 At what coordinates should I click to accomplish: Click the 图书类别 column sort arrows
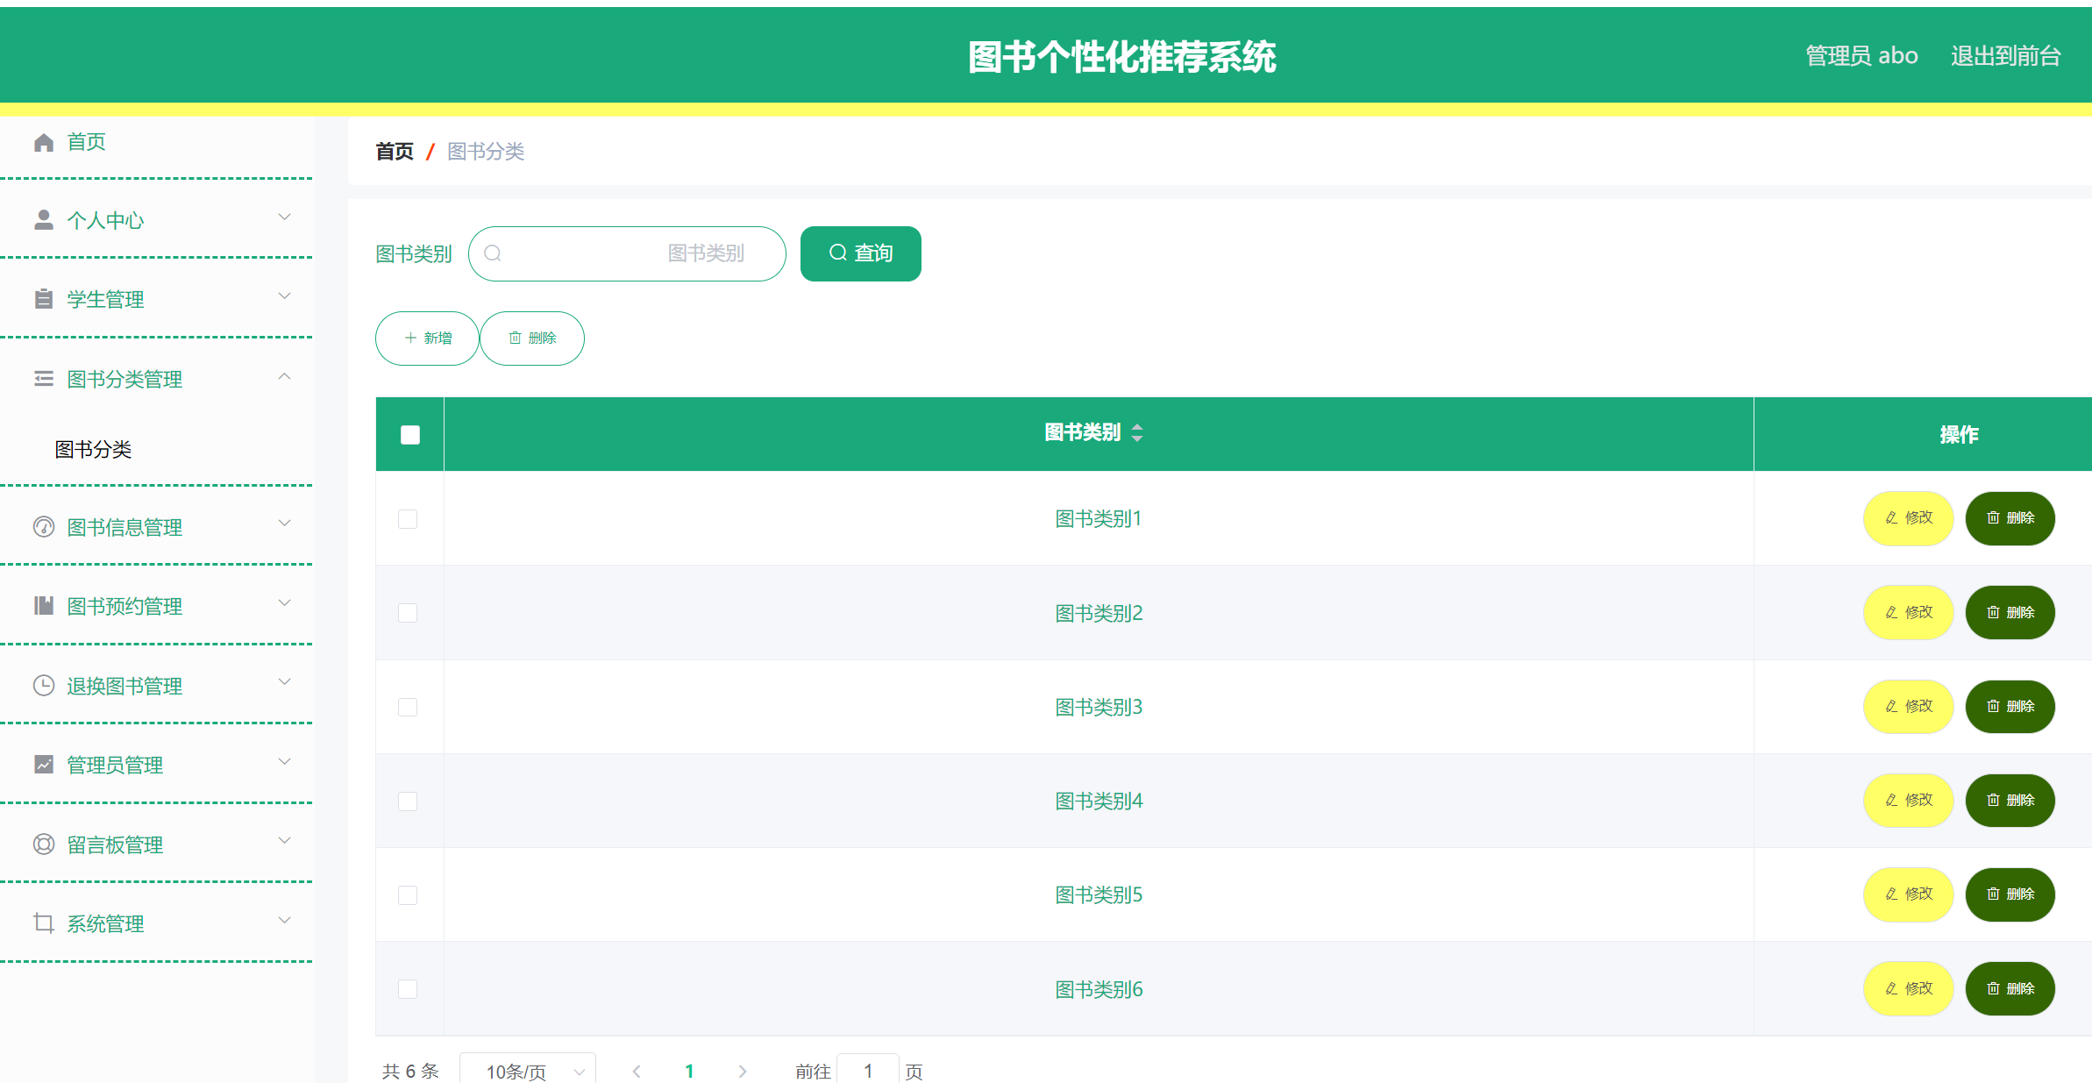pyautogui.click(x=1137, y=432)
